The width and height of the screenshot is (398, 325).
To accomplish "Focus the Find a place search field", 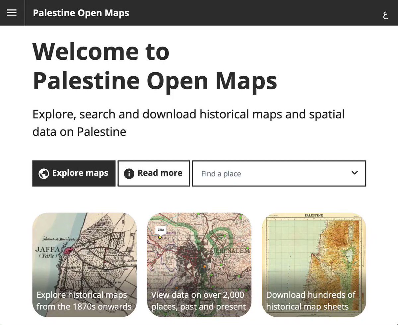I will click(x=279, y=173).
